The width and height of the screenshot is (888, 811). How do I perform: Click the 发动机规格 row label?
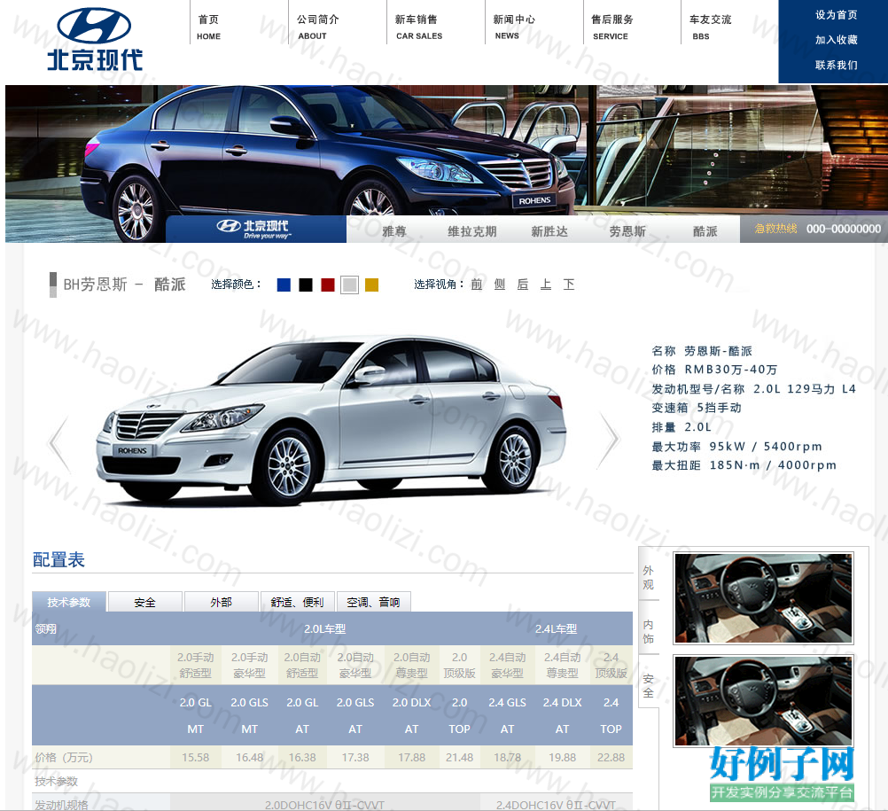click(x=61, y=805)
